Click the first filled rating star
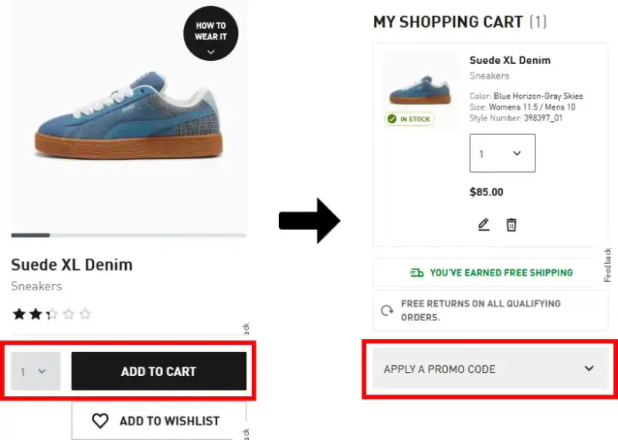The height and width of the screenshot is (440, 618). pyautogui.click(x=18, y=314)
